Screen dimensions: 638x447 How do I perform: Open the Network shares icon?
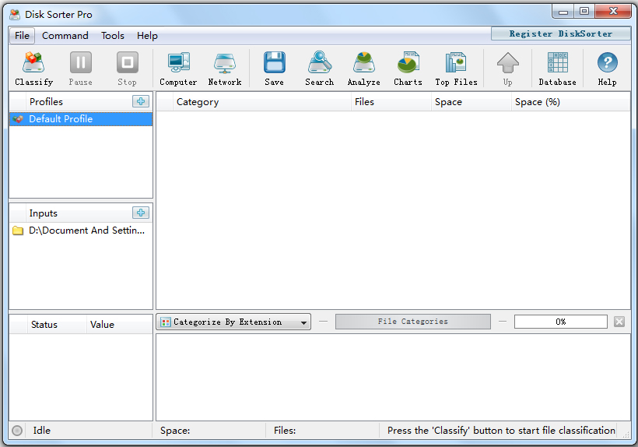point(224,69)
